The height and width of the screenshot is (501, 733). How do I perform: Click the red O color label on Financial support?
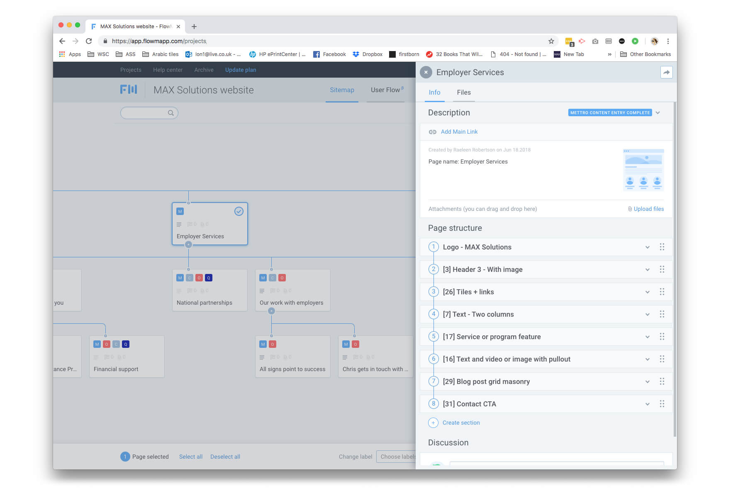pos(107,344)
